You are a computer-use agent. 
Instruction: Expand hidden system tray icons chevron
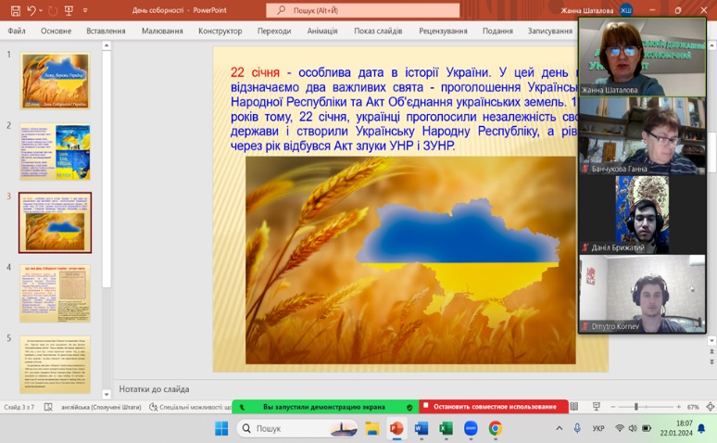pos(559,428)
